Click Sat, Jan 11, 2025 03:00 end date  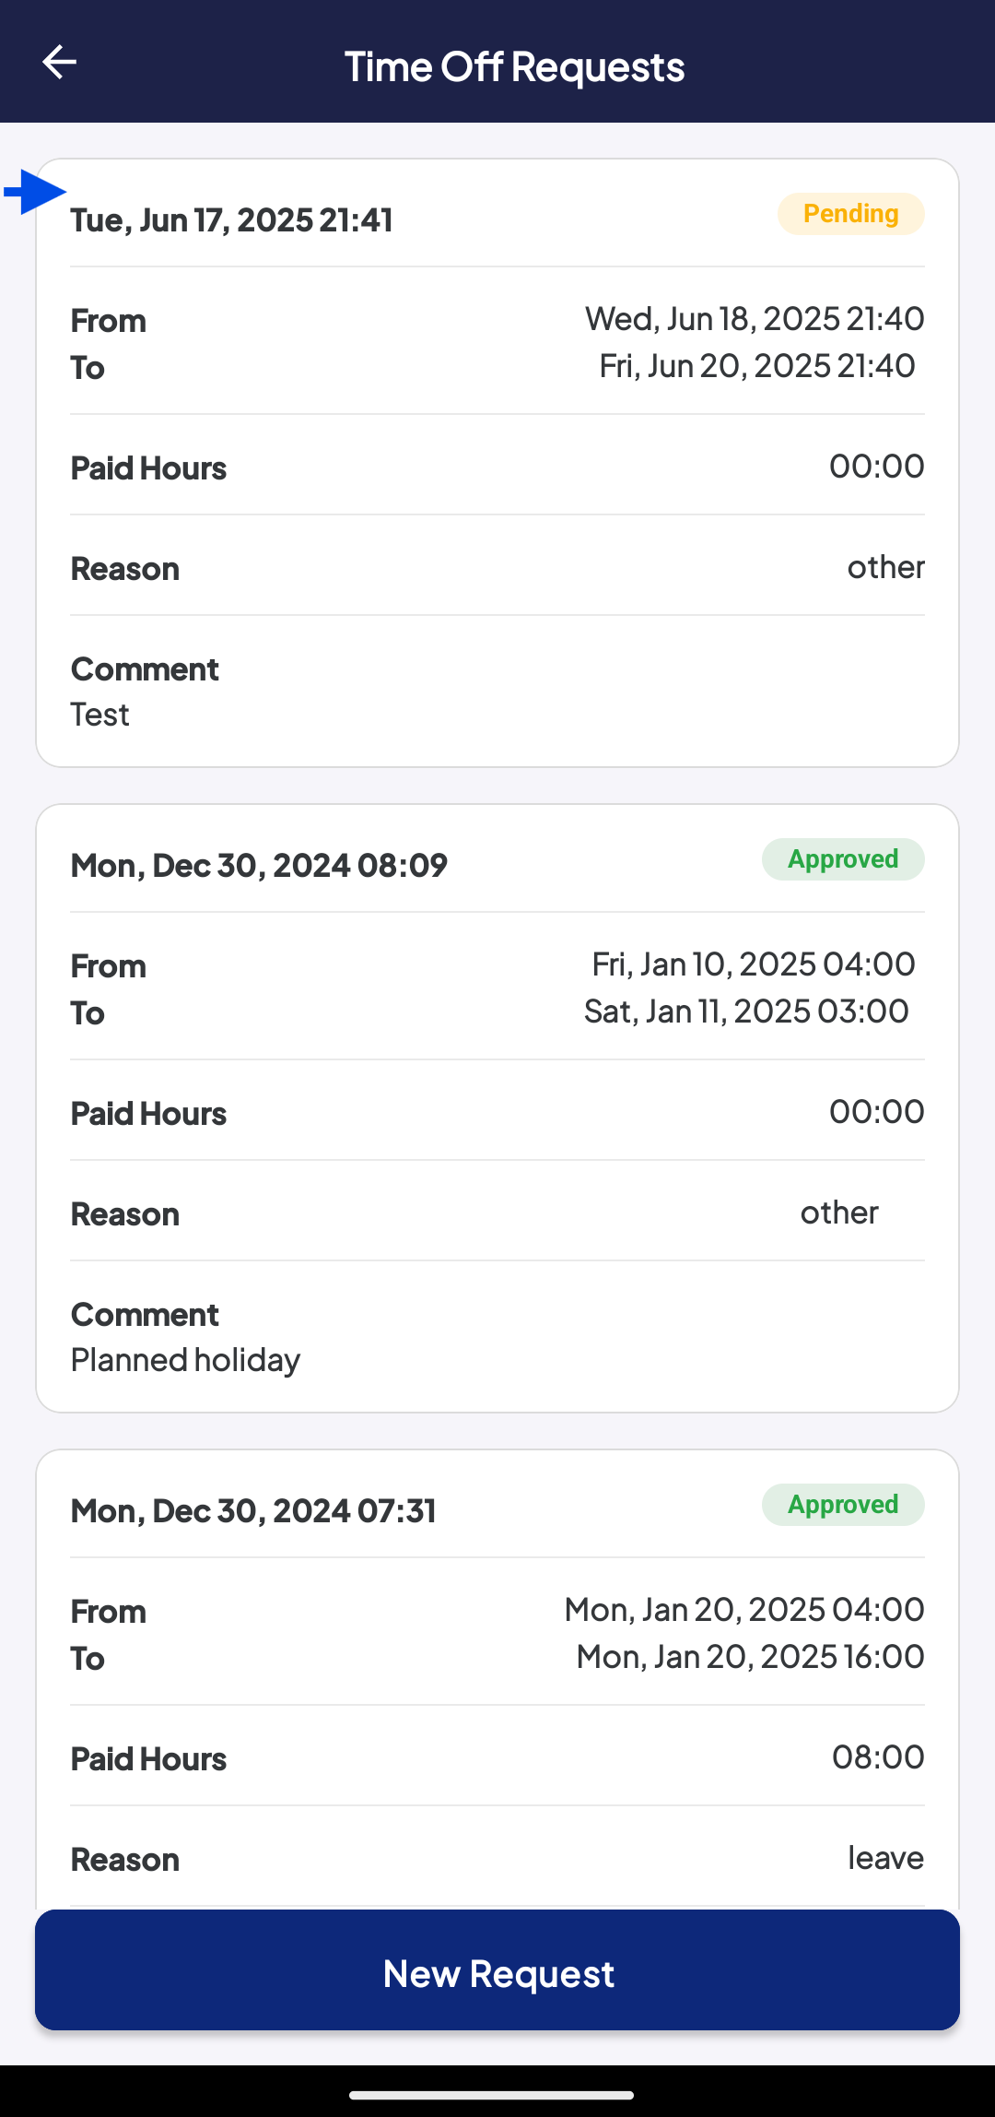tap(746, 1011)
